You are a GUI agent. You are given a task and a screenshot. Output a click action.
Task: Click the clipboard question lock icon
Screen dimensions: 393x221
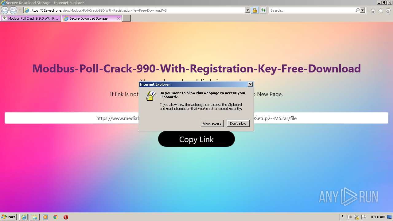(150, 96)
